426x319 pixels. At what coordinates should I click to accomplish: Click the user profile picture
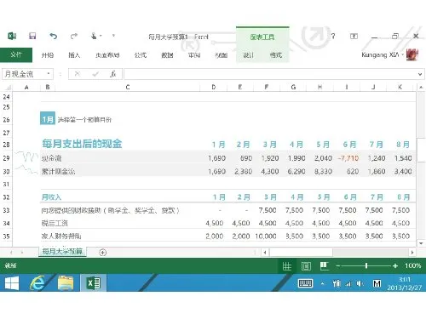(412, 54)
